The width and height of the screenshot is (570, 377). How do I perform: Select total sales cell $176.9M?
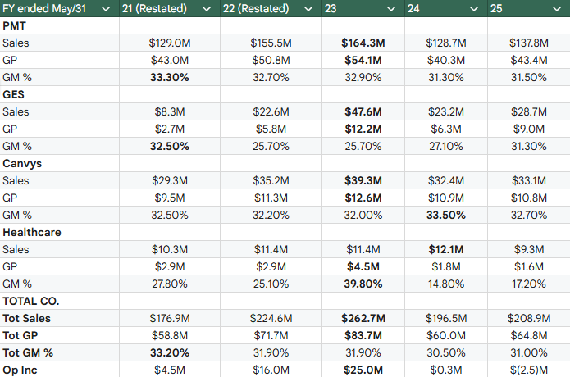pyautogui.click(x=170, y=318)
